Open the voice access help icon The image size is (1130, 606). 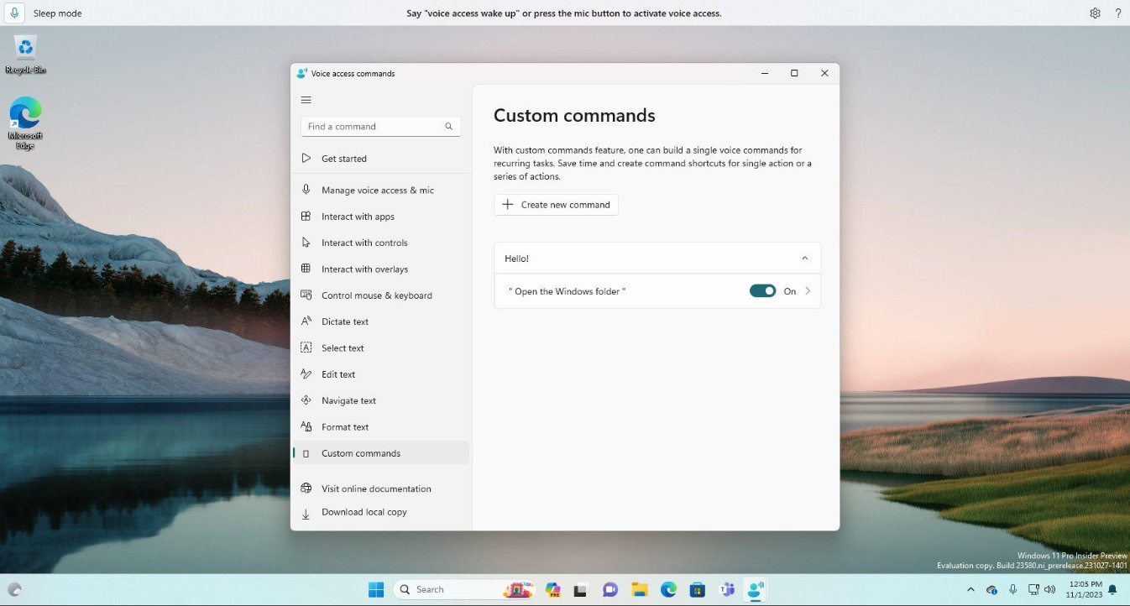[1118, 13]
